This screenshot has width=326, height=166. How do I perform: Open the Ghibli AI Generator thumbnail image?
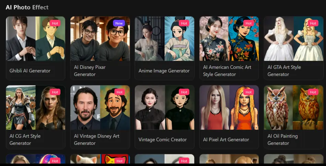click(36, 39)
